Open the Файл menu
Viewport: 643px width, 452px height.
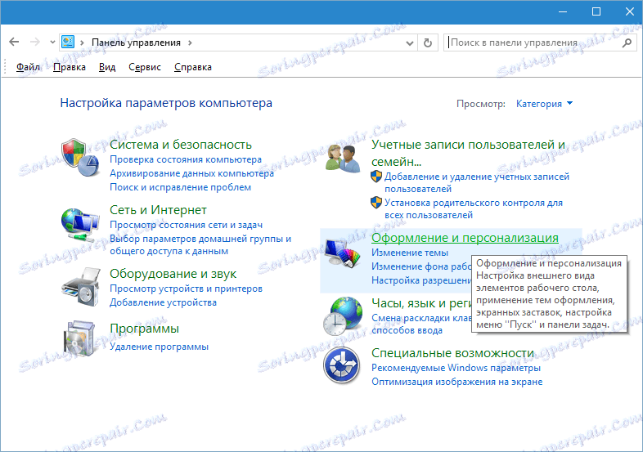tap(28, 67)
